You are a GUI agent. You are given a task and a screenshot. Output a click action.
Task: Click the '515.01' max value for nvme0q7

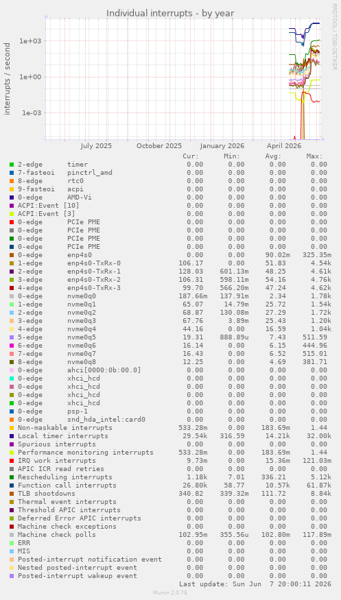[x=315, y=354]
